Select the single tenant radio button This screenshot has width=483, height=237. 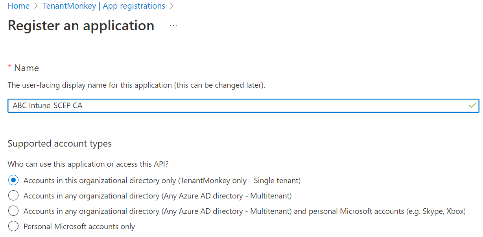13,180
